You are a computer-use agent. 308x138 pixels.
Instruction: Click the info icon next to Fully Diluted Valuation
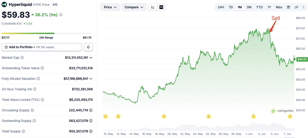pos(38,79)
